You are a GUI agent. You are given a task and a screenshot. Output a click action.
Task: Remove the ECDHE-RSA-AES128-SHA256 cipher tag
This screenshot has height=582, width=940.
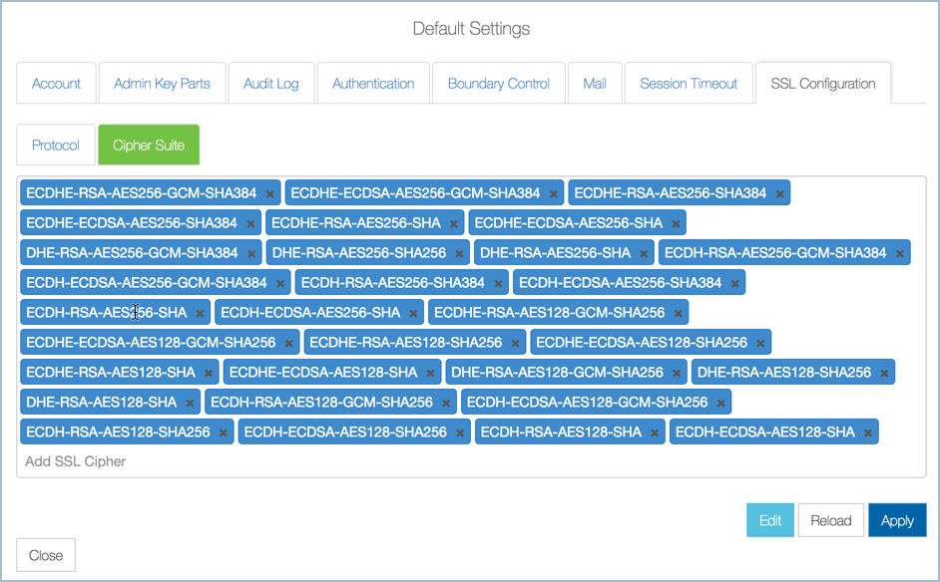click(x=515, y=343)
